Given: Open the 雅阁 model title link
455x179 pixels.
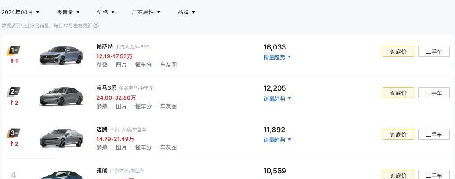Looking at the screenshot, I should [x=101, y=171].
